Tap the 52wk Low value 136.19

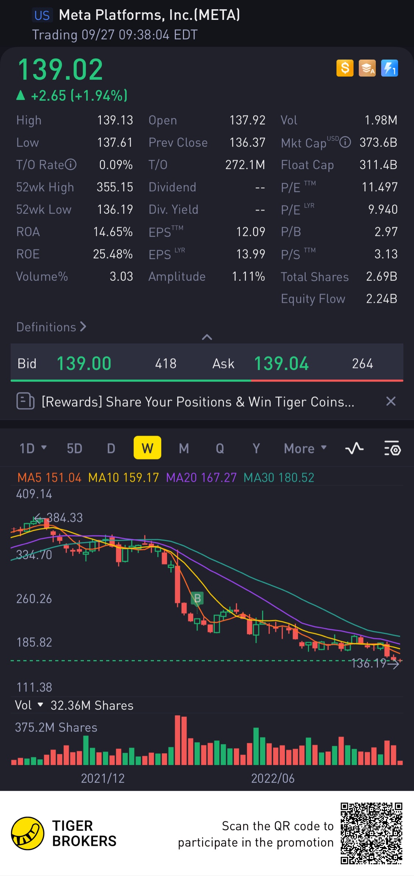(115, 209)
